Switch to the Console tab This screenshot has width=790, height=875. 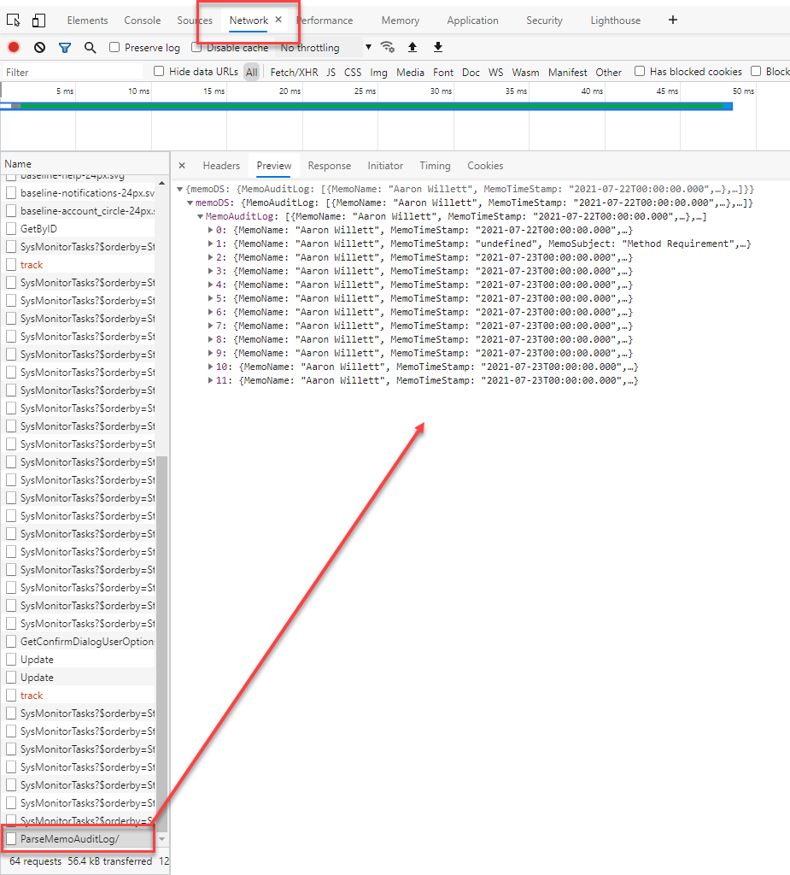pyautogui.click(x=143, y=21)
